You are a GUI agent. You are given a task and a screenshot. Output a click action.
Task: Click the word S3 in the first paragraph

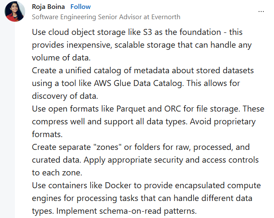point(147,32)
